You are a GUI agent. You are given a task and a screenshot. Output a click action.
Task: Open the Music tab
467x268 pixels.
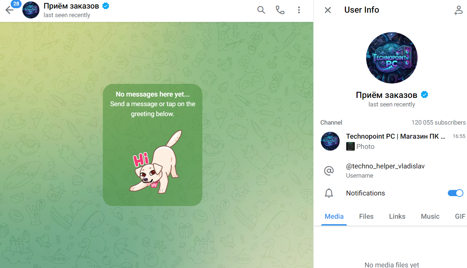point(430,216)
